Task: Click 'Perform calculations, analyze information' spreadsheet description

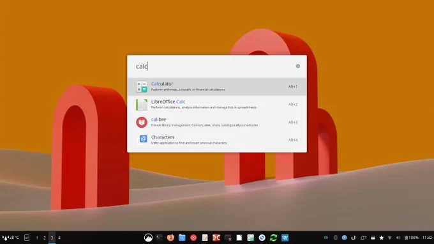Action: (x=204, y=107)
